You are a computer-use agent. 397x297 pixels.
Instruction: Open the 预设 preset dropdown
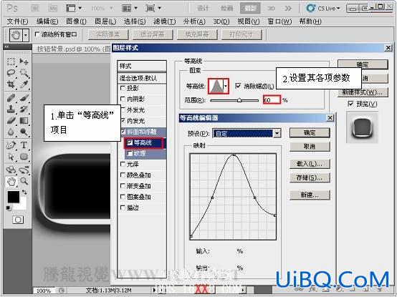click(277, 133)
